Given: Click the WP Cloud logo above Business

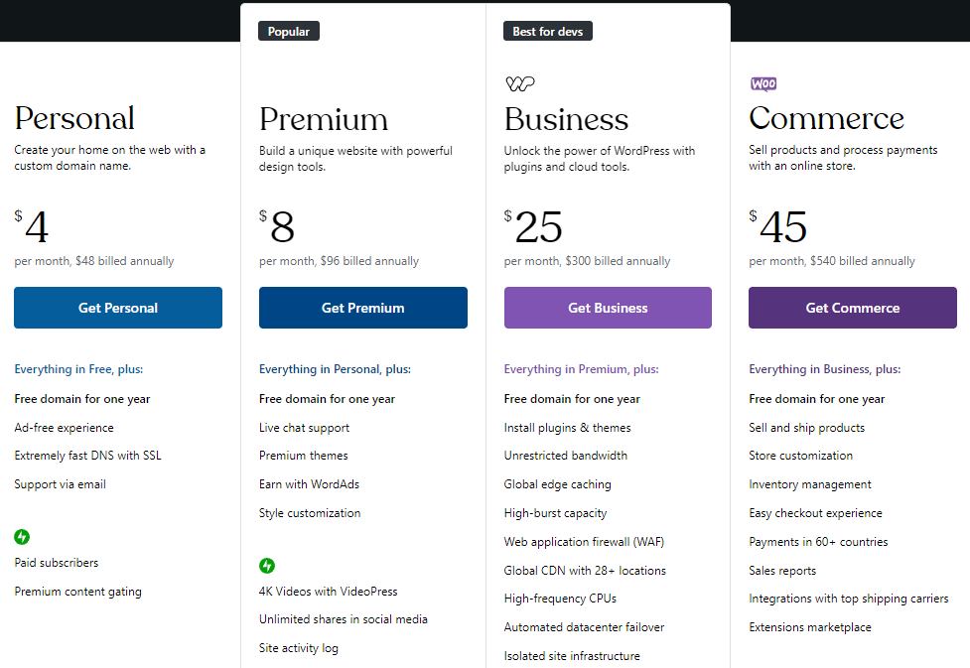Looking at the screenshot, I should coord(520,84).
